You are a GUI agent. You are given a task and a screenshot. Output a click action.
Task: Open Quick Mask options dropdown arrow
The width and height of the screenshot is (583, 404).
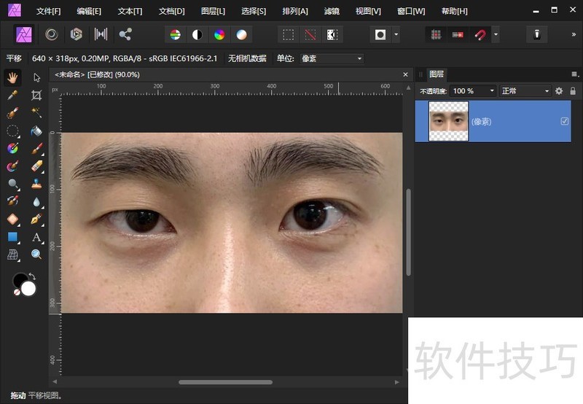tap(396, 34)
